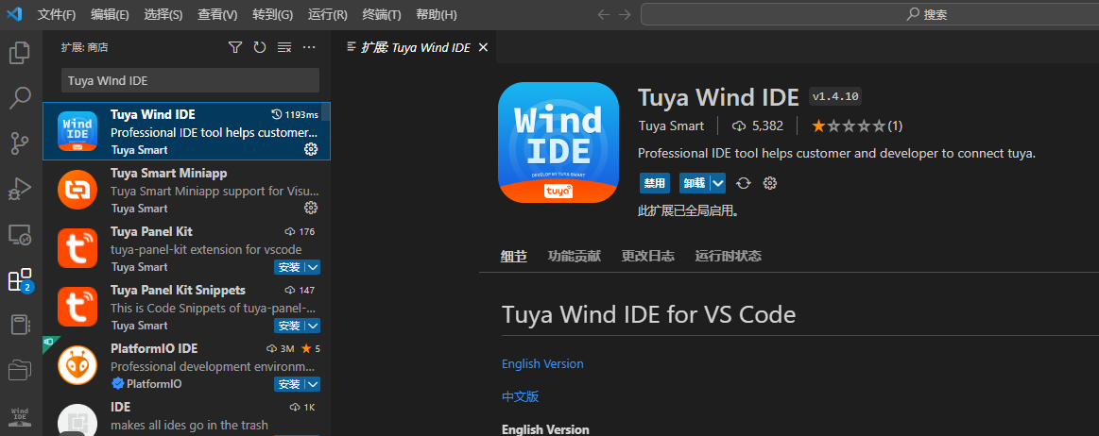Open manage gear for Tuya Wind IDE list item

click(311, 149)
